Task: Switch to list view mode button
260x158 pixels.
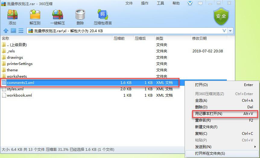Action: [x=21, y=31]
